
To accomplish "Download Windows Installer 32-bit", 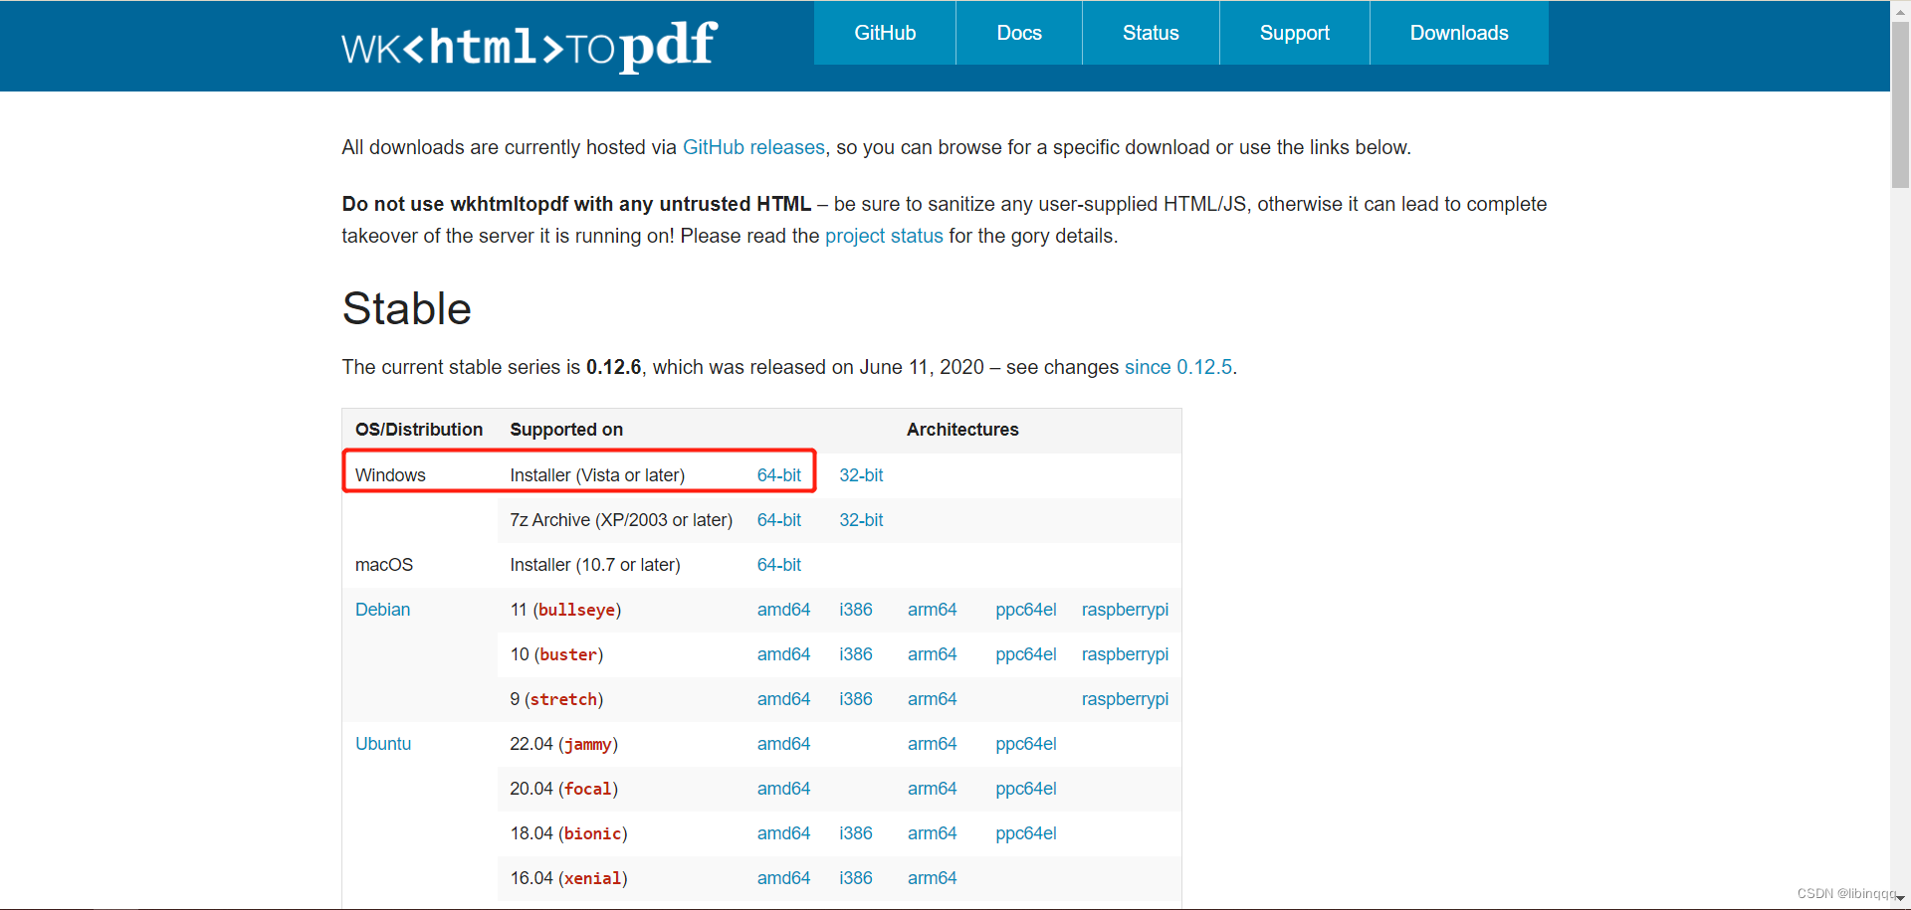I will point(861,475).
